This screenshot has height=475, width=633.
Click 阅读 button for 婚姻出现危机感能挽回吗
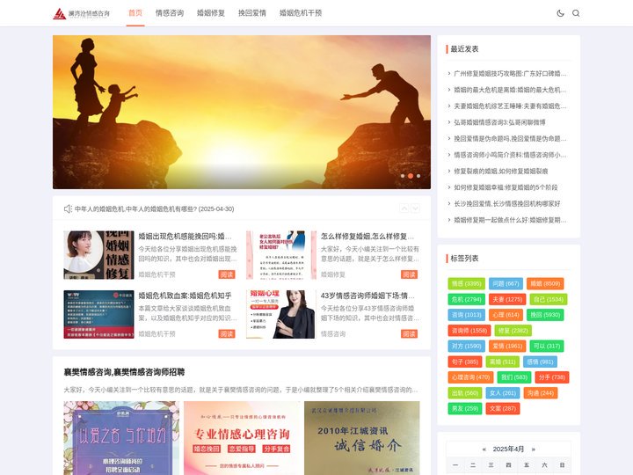(227, 274)
